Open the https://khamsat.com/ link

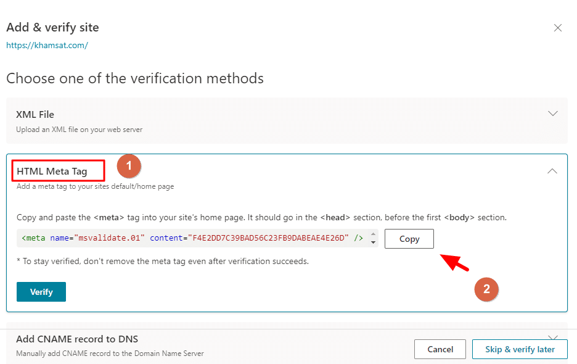pyautogui.click(x=47, y=46)
